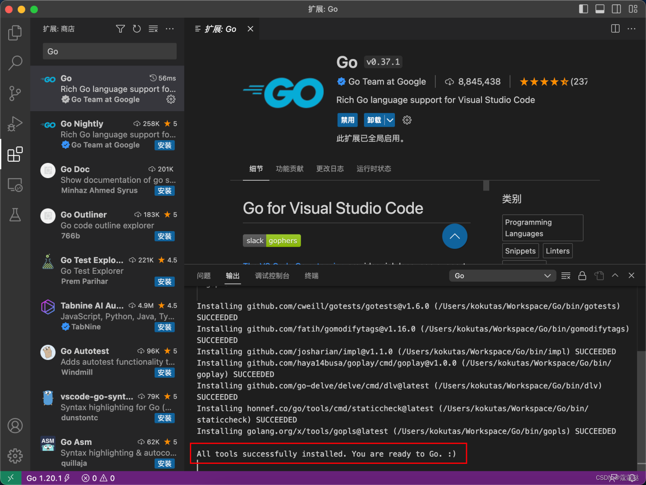646x485 pixels.
Task: Install the Go Autotest extension
Action: [165, 373]
